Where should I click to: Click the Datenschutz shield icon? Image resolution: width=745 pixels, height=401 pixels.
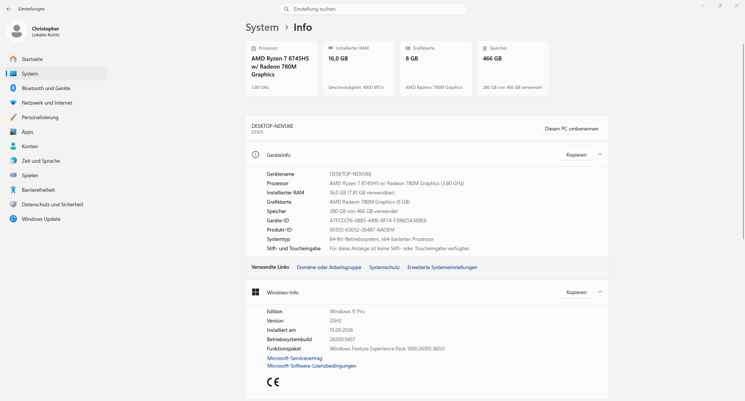[13, 205]
